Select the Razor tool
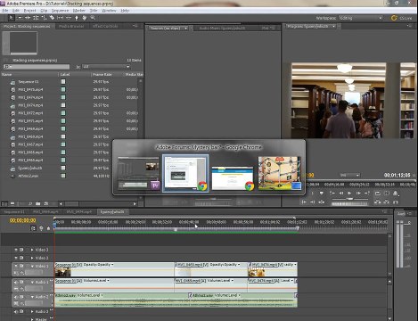418x321 pixels. tap(52, 18)
